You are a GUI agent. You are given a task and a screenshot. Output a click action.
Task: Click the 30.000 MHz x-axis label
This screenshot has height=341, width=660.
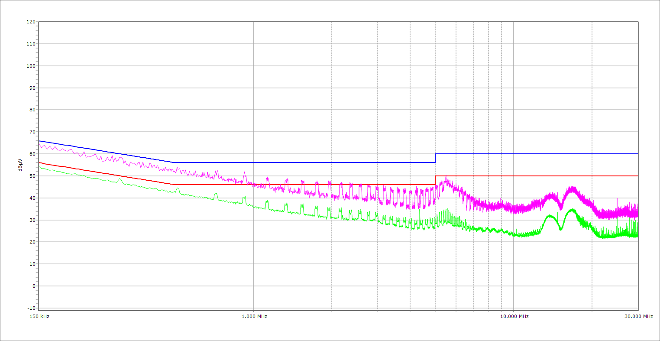pos(638,316)
